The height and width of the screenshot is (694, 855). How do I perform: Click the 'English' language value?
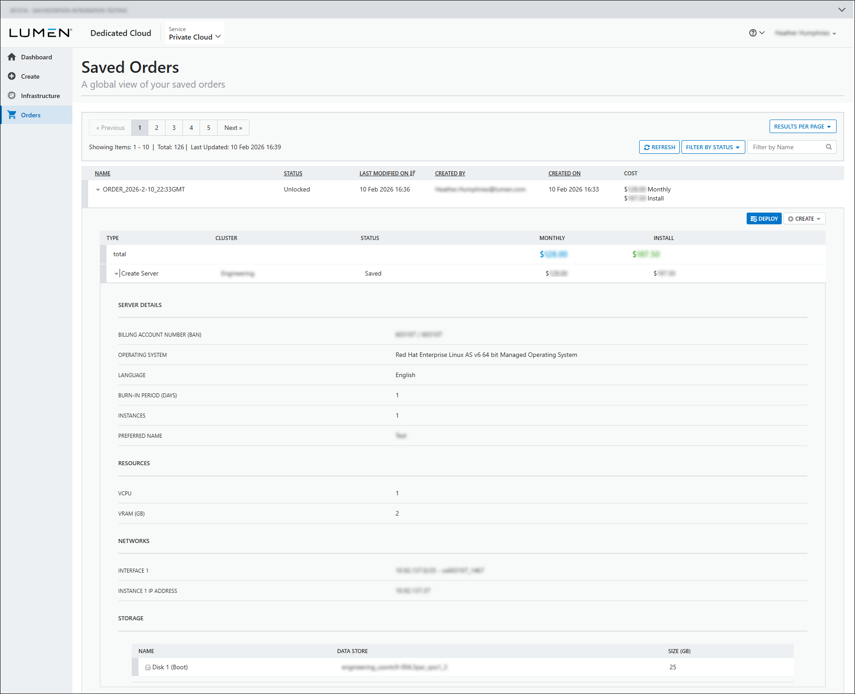tap(405, 375)
